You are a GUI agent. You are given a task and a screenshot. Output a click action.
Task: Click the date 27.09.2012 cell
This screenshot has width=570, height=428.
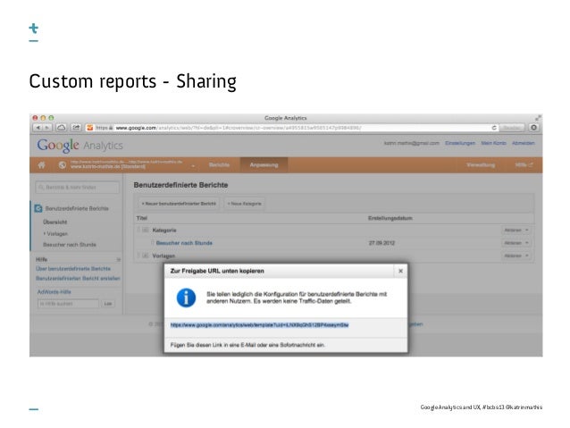pos(381,243)
